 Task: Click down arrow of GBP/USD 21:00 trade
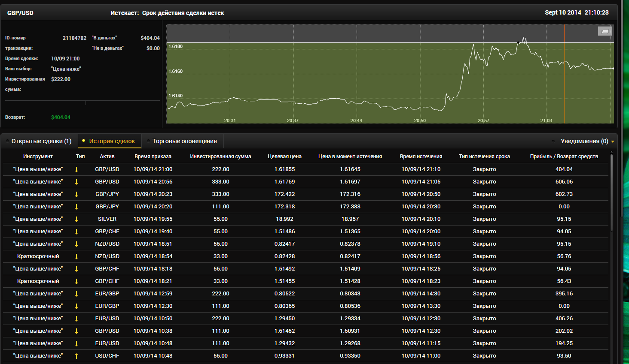click(76, 169)
